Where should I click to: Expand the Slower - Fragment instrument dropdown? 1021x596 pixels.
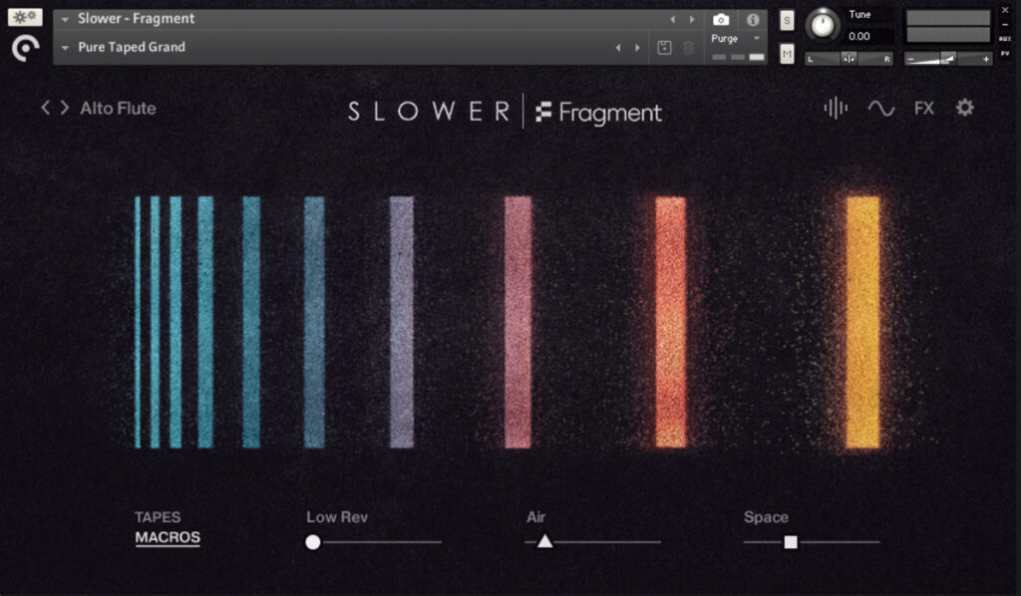coord(65,19)
